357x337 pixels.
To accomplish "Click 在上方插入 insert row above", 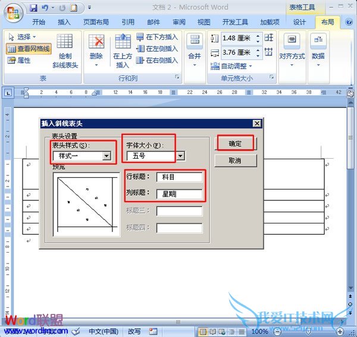I will tap(123, 51).
